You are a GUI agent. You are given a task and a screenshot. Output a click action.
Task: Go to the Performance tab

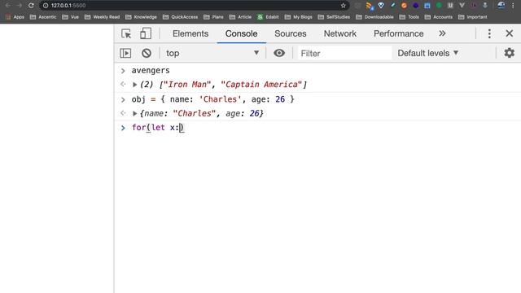pyautogui.click(x=398, y=33)
